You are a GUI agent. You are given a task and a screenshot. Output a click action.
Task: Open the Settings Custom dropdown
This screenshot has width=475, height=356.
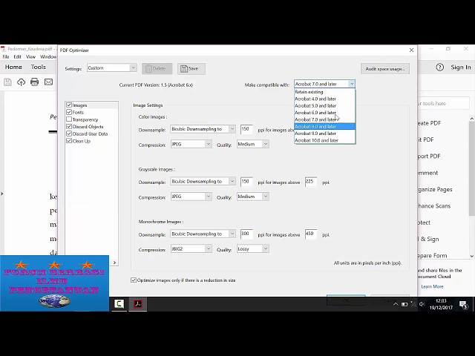112,68
